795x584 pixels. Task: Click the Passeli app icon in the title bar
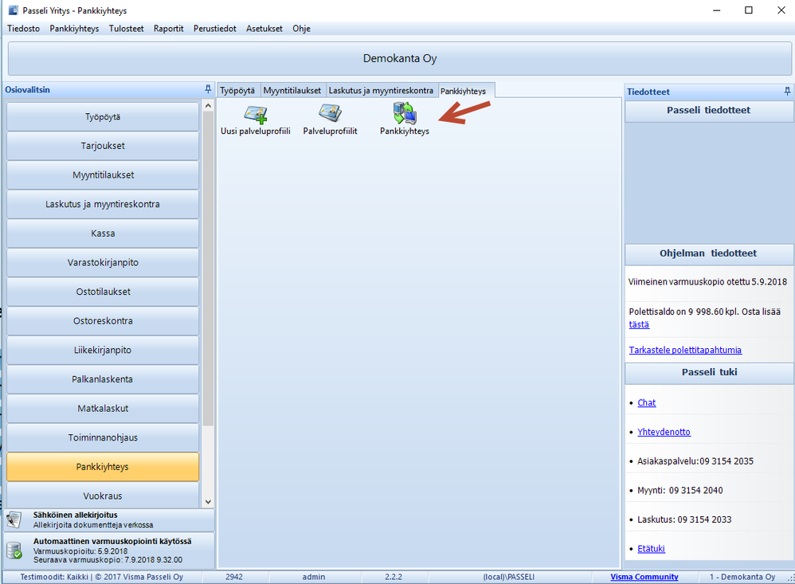pyautogui.click(x=14, y=10)
